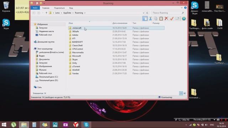Screen dimensions: 228x128
Task: Expand the breadcrumb arrow after Roaming
Action: click(85, 13)
